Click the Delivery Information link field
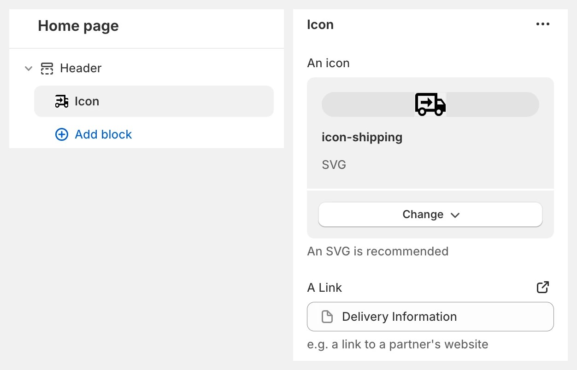This screenshot has height=370, width=577. [x=430, y=317]
